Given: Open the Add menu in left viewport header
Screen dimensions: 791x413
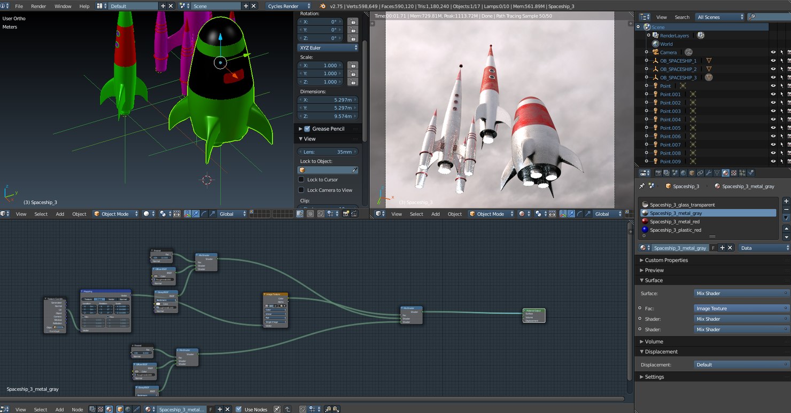Looking at the screenshot, I should pyautogui.click(x=60, y=213).
